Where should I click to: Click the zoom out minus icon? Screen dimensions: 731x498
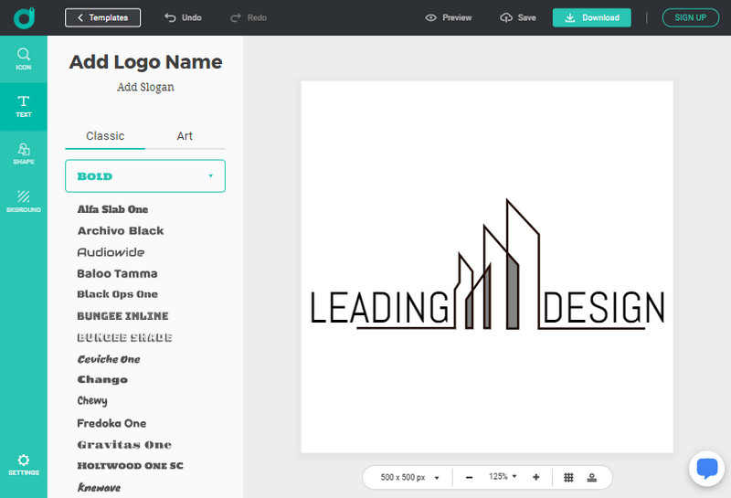[469, 477]
